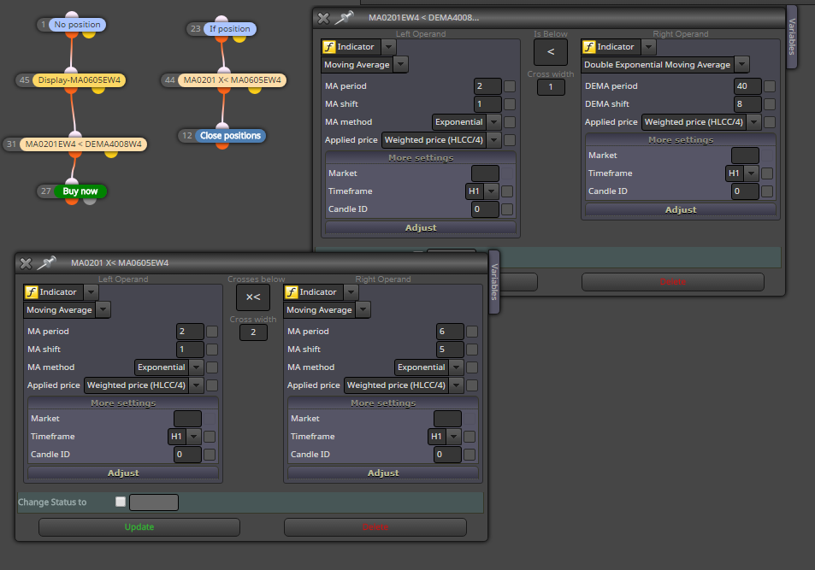
Task: Click the 'X<' Crosses below operator button
Action: pyautogui.click(x=253, y=297)
